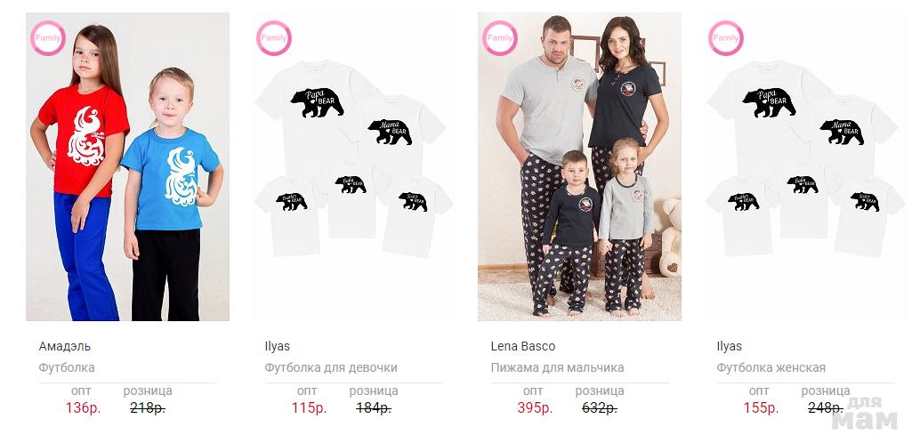The image size is (912, 443).
Task: Click the для мам watermark logo
Action: click(864, 414)
